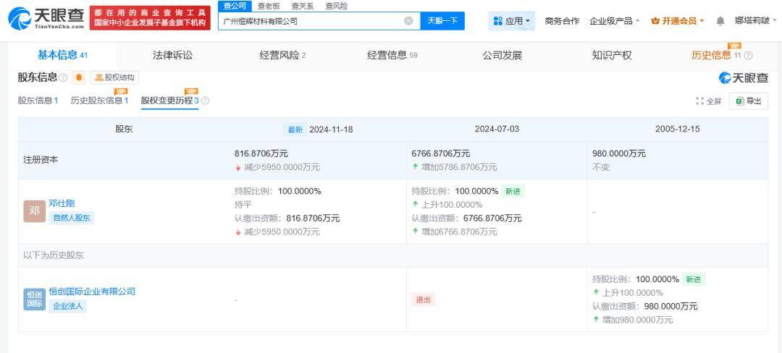Click the help icon next to 股权变更历程
The height and width of the screenshot is (353, 782).
coord(205,101)
